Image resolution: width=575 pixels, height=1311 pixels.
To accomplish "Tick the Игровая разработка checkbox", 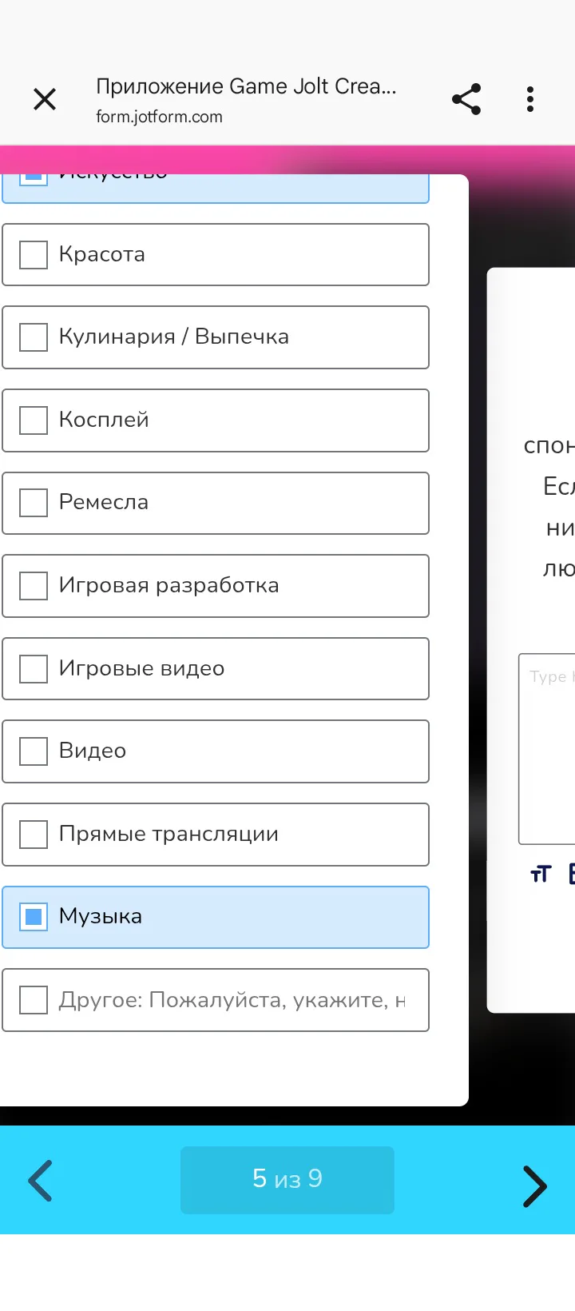I will click(x=34, y=586).
